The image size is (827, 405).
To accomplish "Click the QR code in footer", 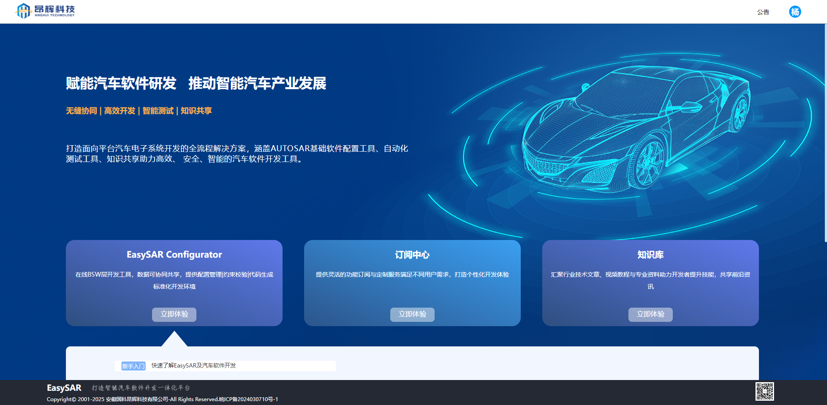I will coord(765,392).
